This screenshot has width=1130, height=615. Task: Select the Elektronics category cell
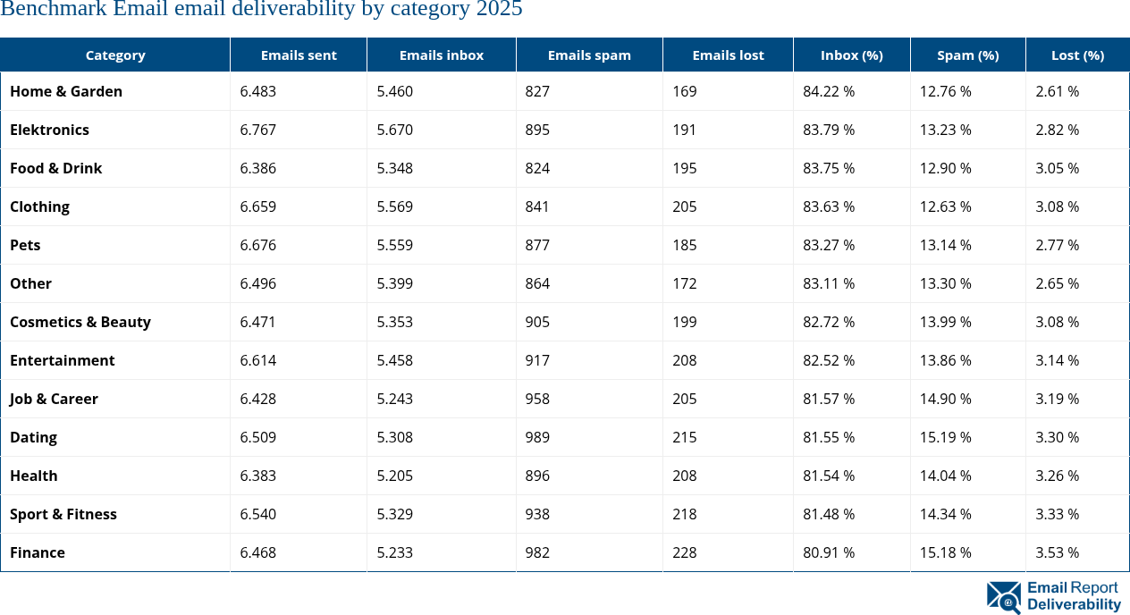(49, 130)
